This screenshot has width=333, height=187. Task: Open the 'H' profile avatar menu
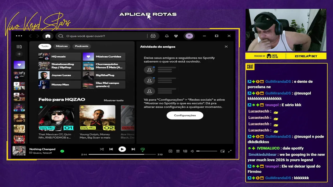click(189, 36)
